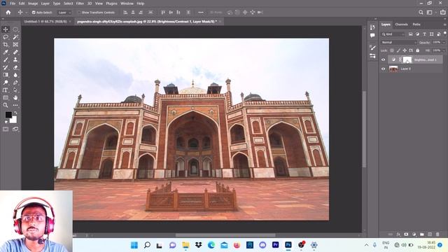The image size is (448, 252).
Task: Open the Brush Settings panel icon
Action: tap(372, 48)
